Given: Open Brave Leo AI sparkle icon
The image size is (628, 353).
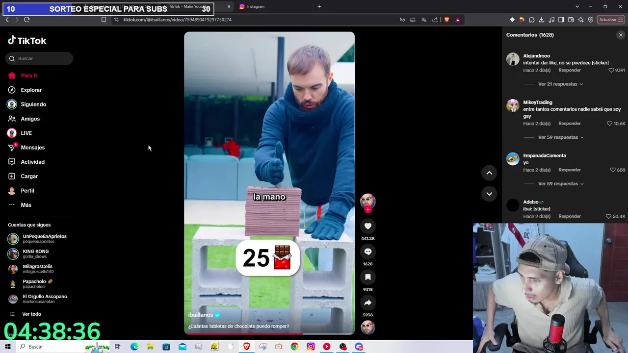Looking at the screenshot, I should (x=581, y=20).
